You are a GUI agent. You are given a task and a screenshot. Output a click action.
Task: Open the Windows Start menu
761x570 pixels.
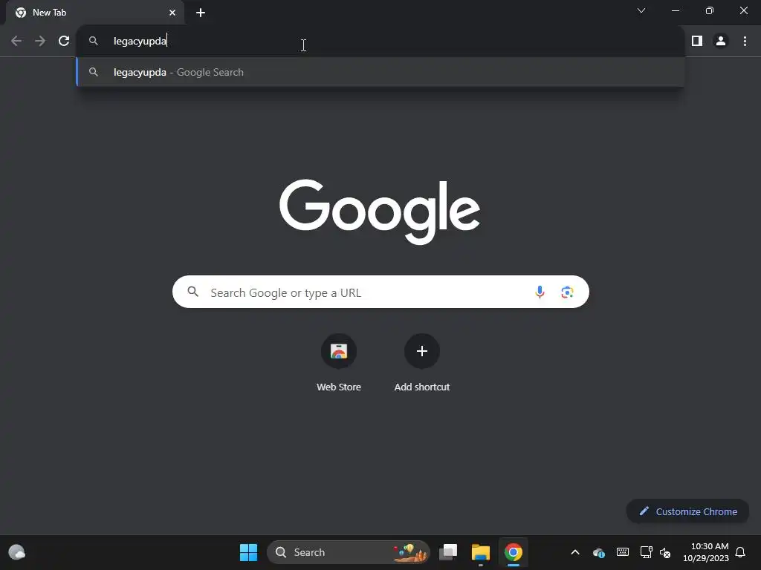pos(248,552)
